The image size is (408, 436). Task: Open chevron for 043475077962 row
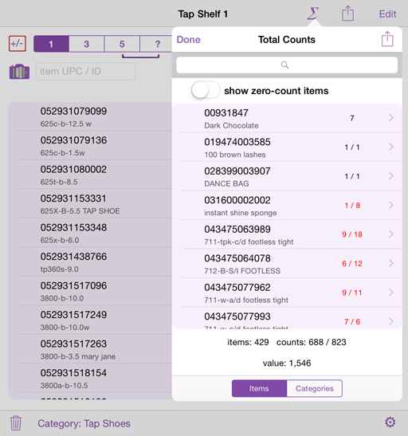pos(391,293)
